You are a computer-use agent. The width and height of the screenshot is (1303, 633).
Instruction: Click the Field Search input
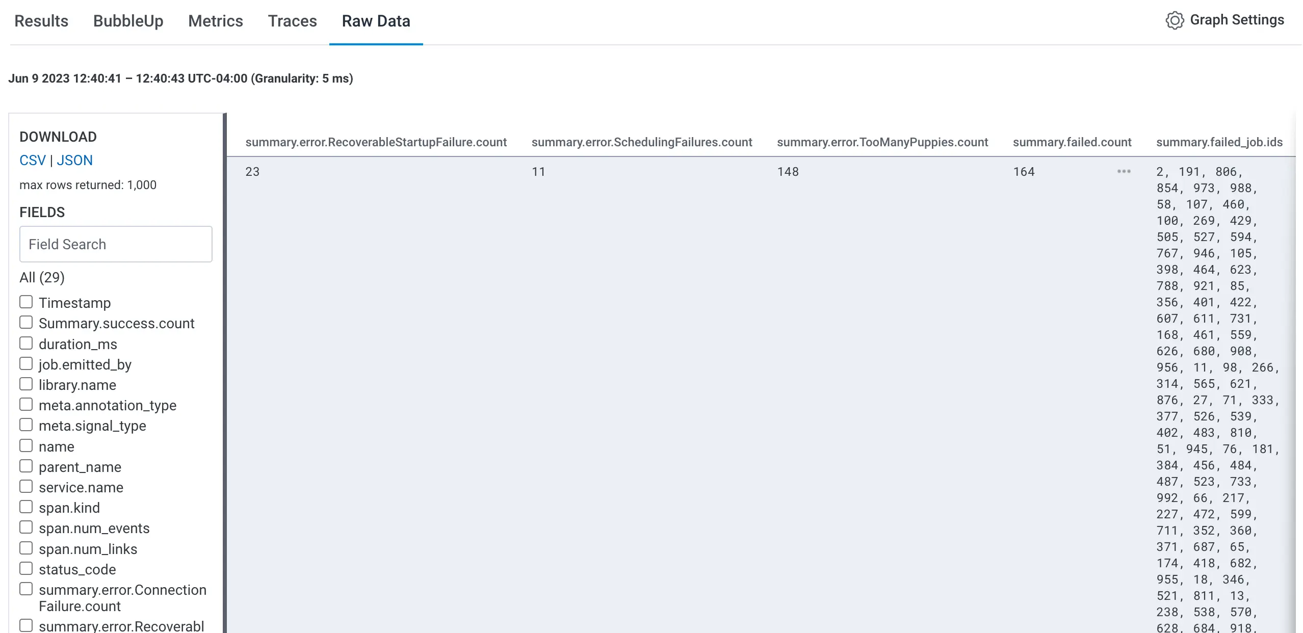(x=116, y=244)
